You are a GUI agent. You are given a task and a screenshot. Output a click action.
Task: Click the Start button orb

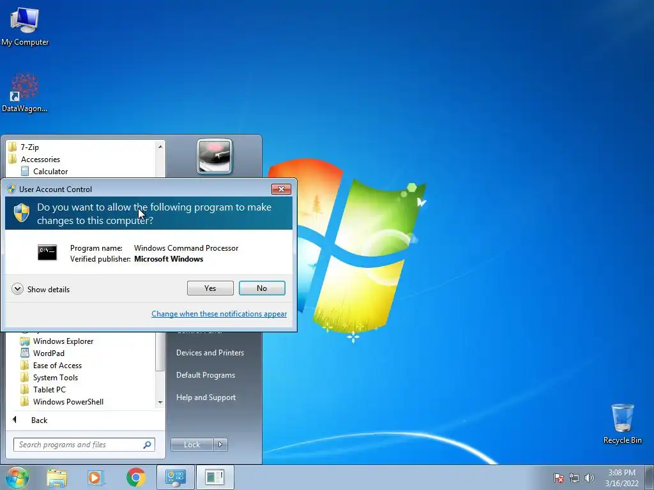pyautogui.click(x=17, y=477)
